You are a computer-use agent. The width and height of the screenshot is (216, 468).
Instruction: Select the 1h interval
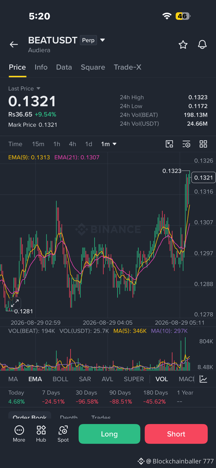pyautogui.click(x=57, y=144)
